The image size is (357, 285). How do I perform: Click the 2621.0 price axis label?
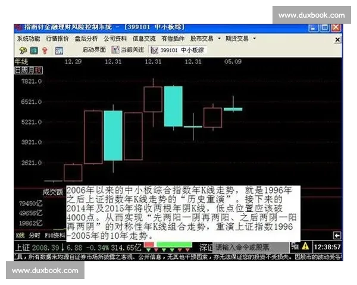click(32, 163)
